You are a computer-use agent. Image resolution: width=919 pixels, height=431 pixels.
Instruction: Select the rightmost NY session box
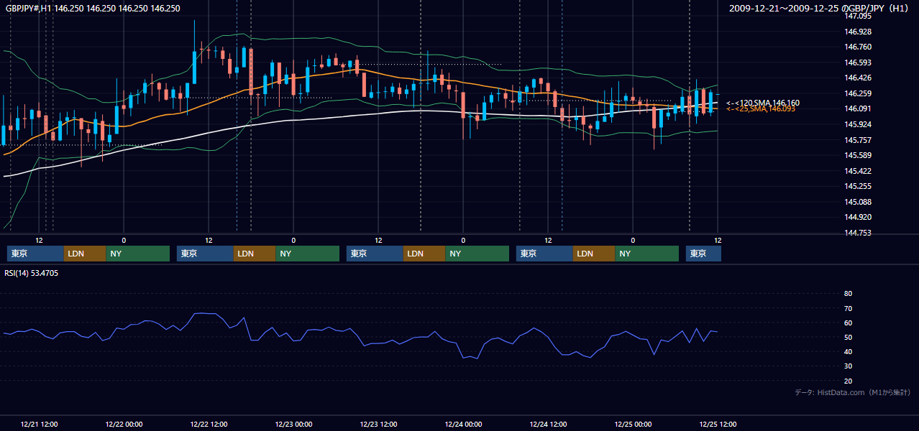point(647,254)
